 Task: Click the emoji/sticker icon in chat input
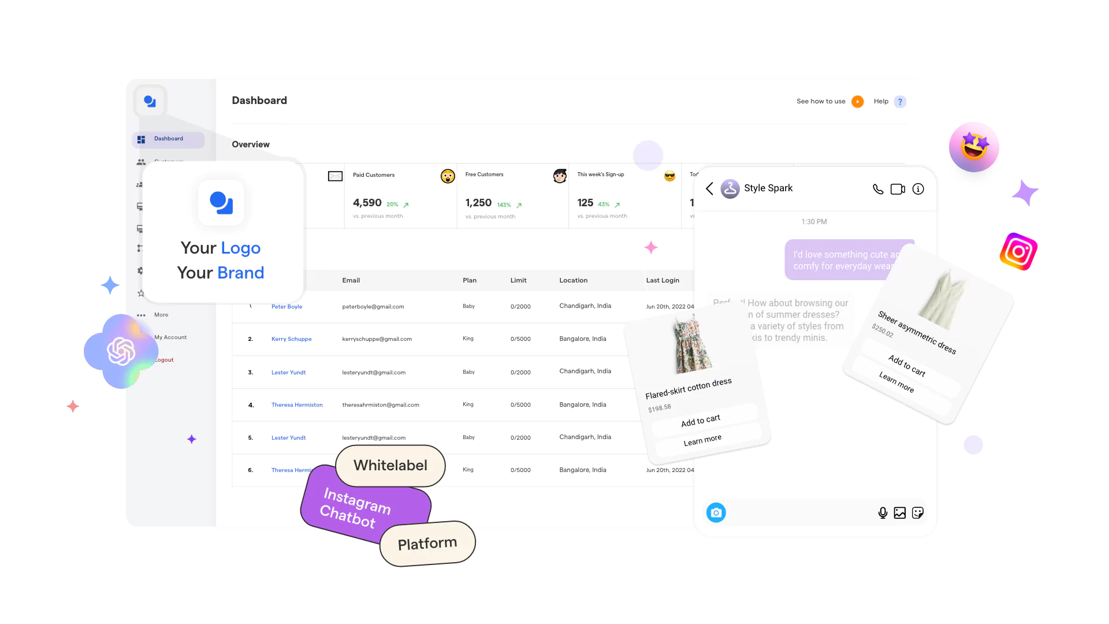[x=918, y=512]
